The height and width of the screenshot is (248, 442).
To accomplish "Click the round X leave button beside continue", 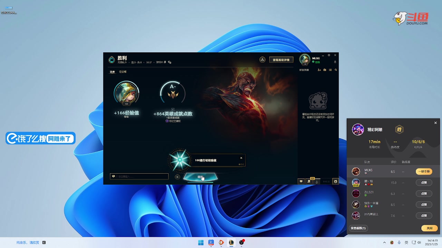I will [x=177, y=177].
